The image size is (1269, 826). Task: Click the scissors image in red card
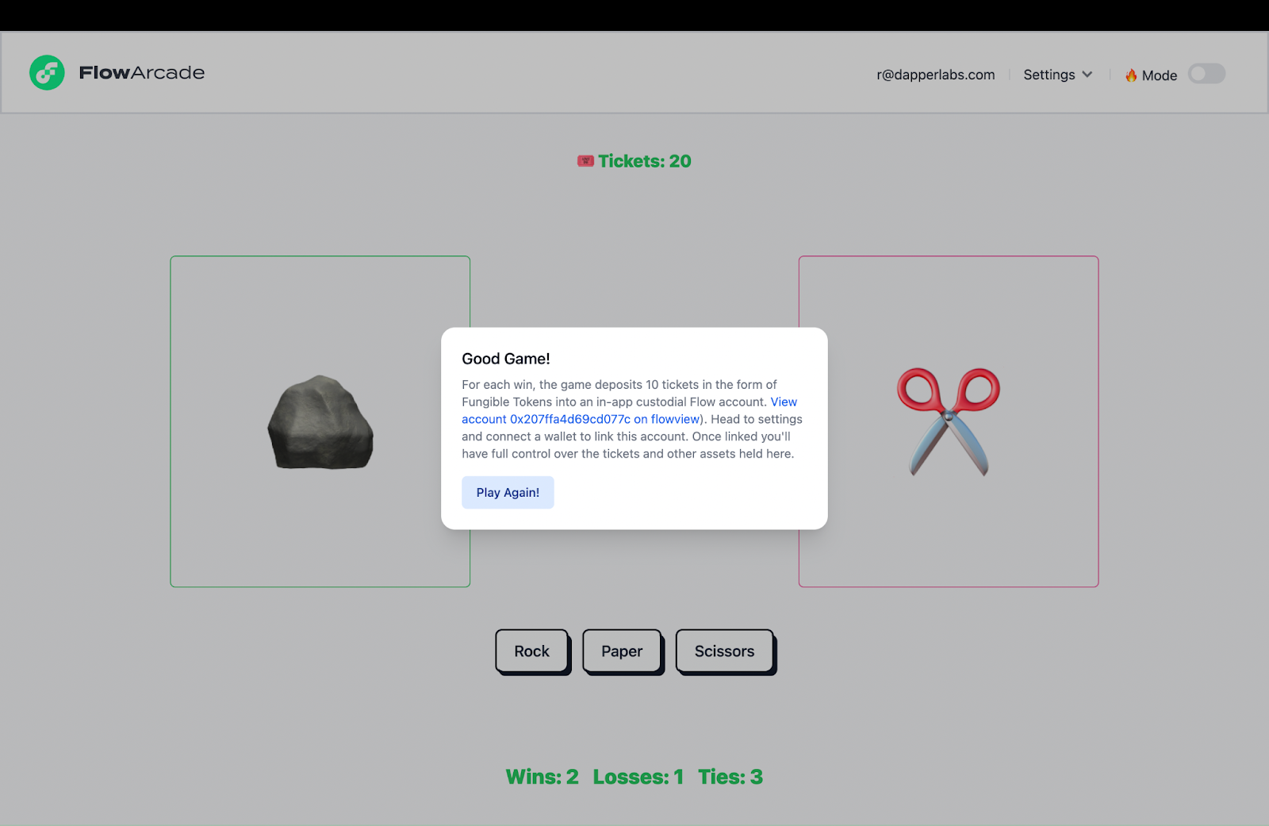coord(949,421)
